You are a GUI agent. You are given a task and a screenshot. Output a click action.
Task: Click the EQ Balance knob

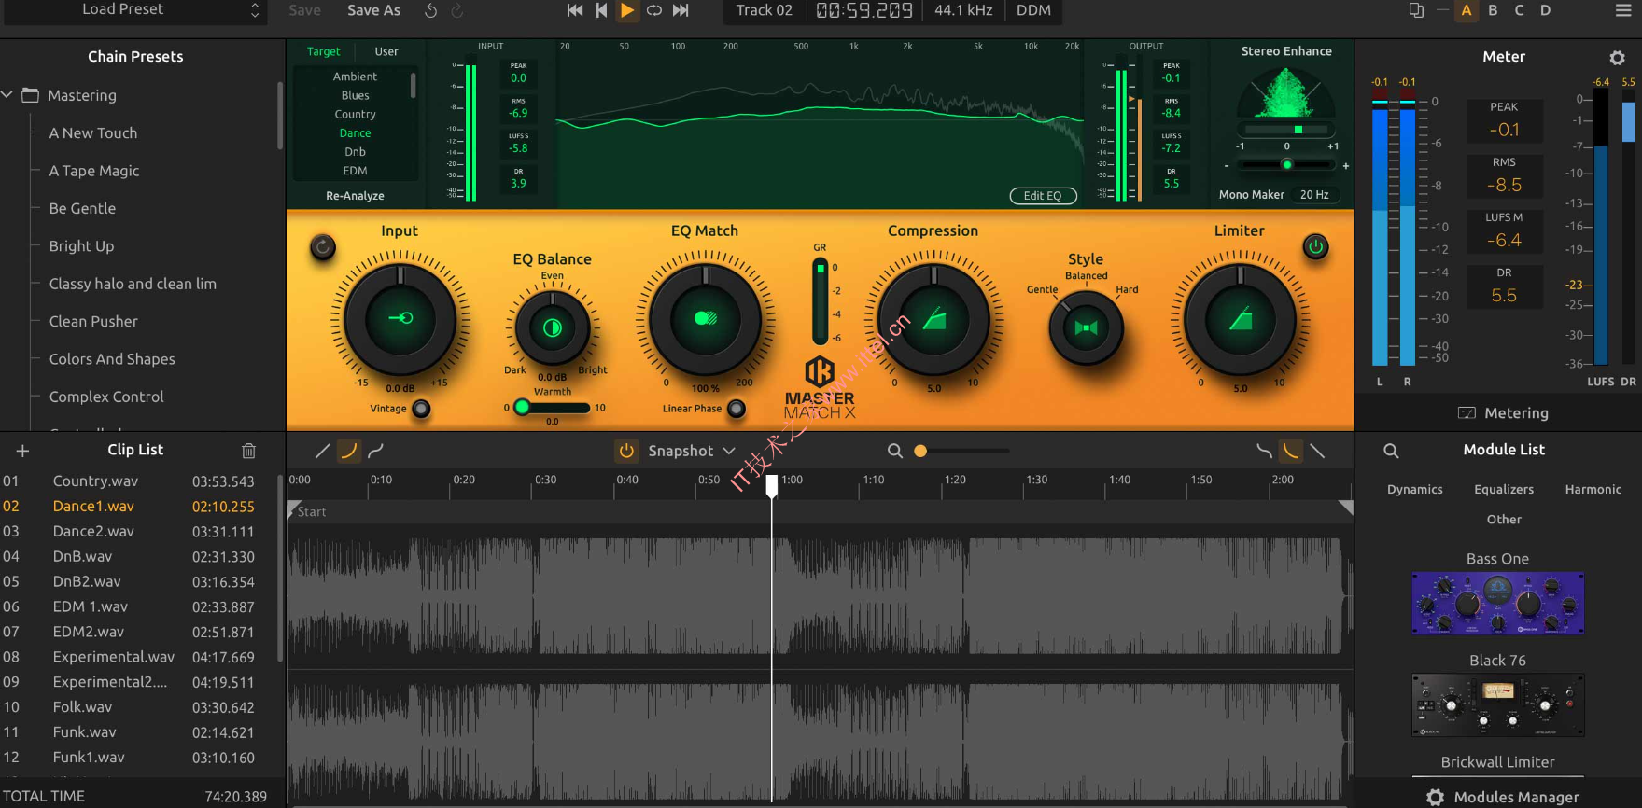coord(553,327)
